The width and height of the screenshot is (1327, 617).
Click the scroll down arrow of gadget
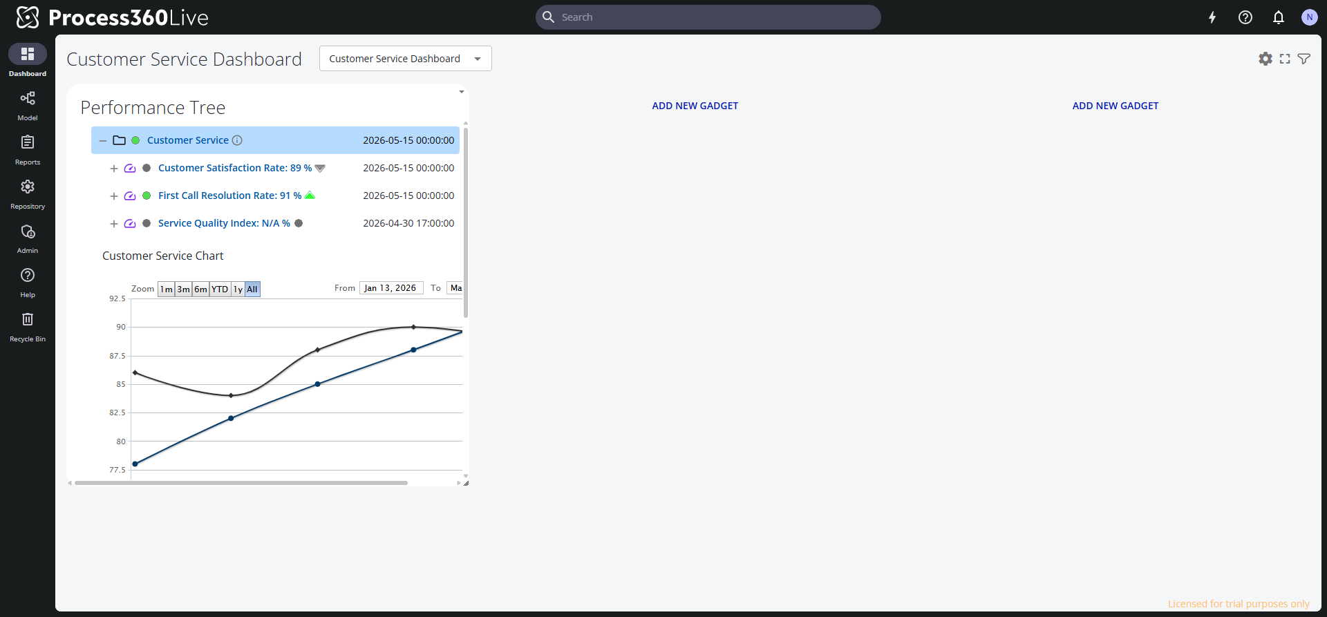tap(466, 476)
